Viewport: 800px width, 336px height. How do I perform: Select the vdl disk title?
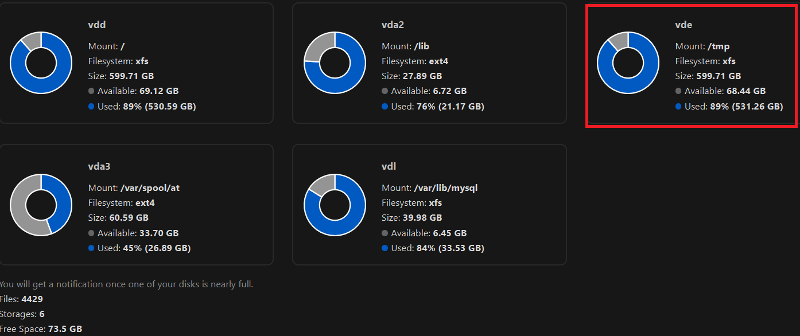pos(389,166)
